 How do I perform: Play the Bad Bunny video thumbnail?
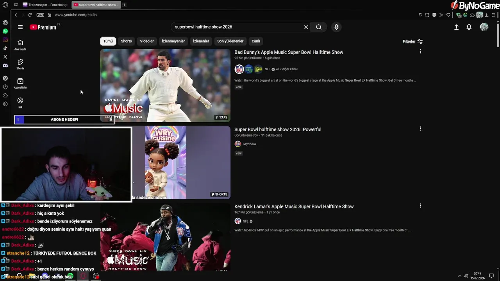coord(165,85)
